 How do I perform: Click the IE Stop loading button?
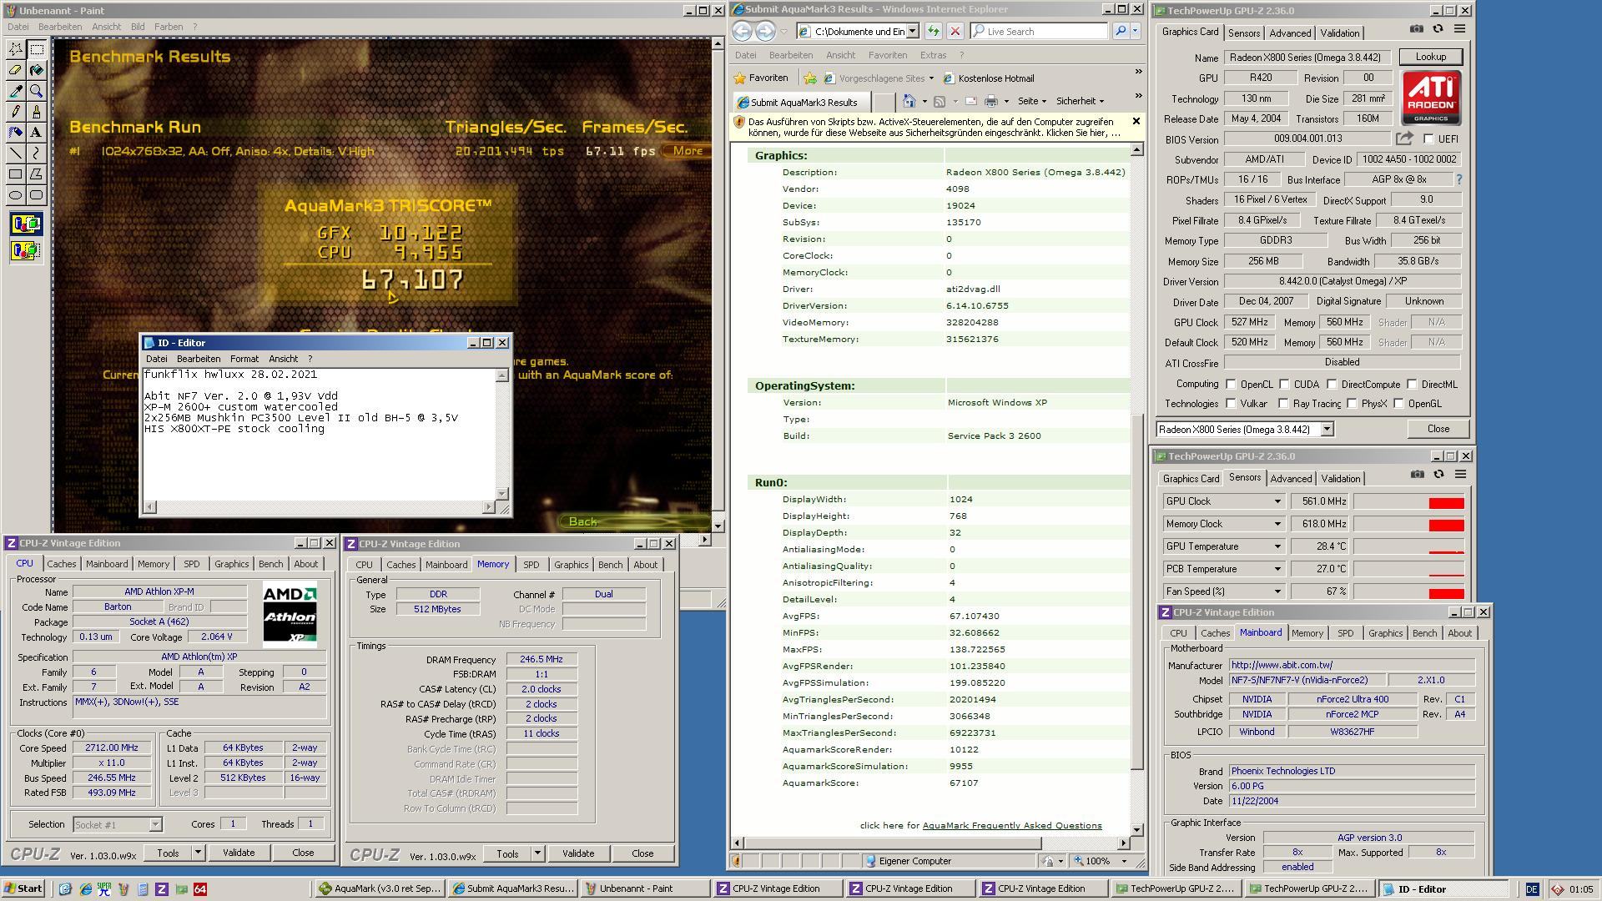coord(955,32)
